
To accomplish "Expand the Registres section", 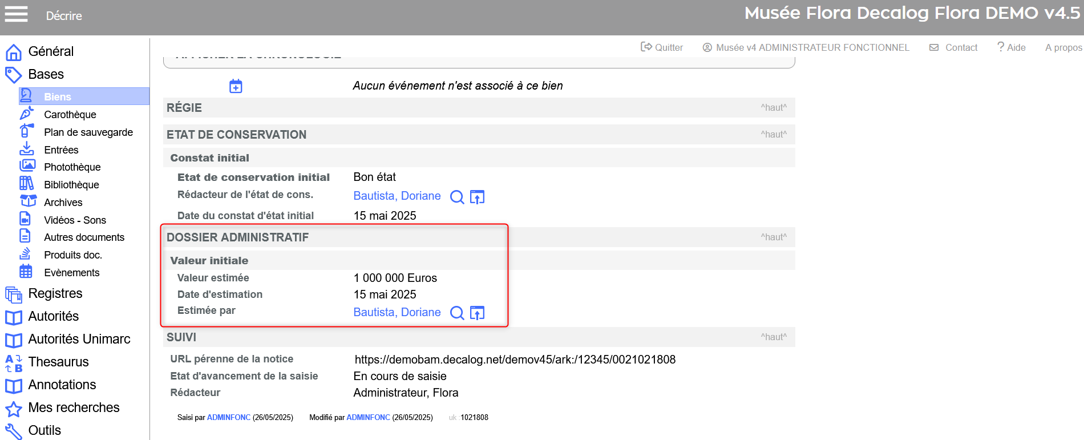I will tap(55, 293).
